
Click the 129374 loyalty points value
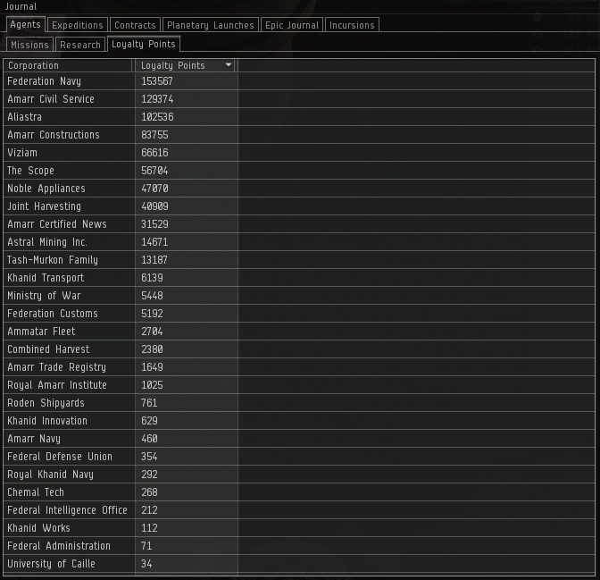click(x=157, y=99)
